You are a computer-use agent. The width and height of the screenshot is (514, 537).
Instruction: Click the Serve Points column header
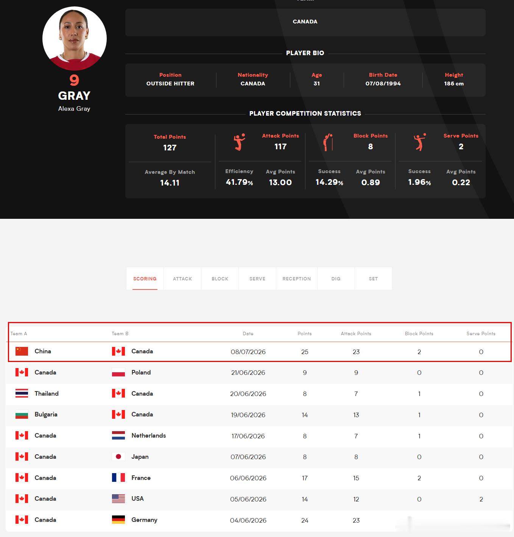coord(481,334)
